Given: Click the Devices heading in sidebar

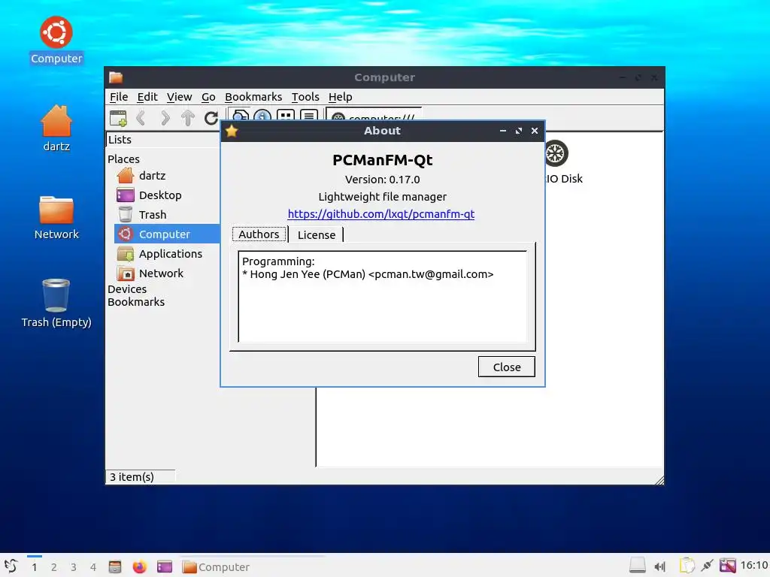Looking at the screenshot, I should (x=127, y=289).
